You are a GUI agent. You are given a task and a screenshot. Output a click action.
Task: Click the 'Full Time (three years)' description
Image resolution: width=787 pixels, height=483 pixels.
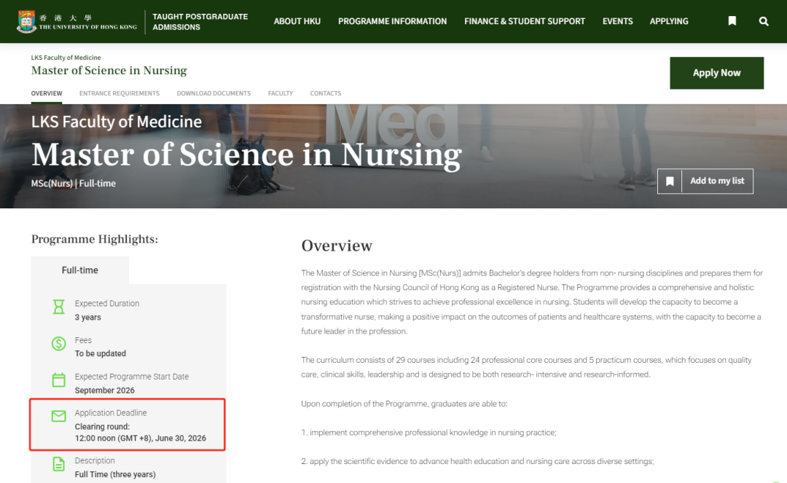pyautogui.click(x=115, y=474)
